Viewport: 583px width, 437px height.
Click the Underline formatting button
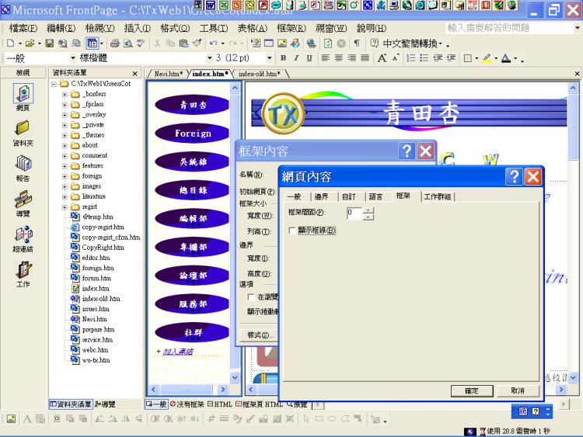pyautogui.click(x=309, y=58)
